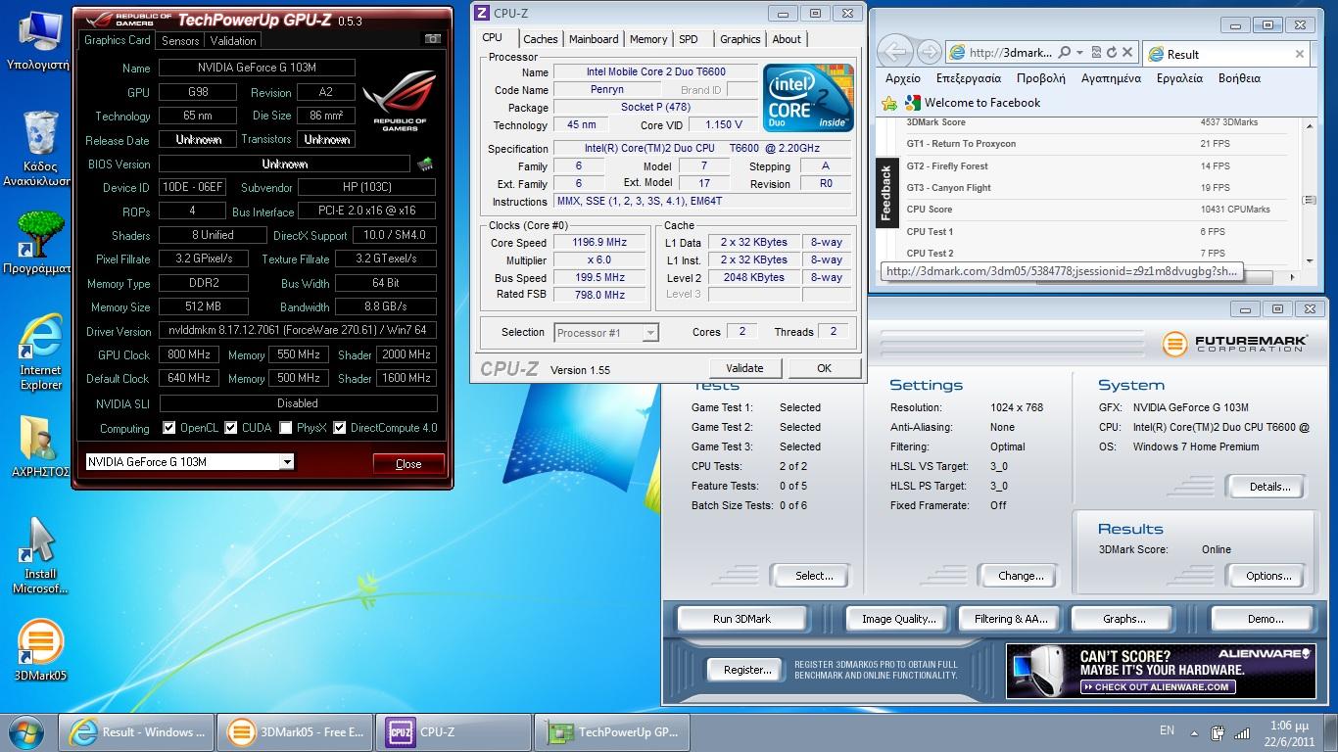Toggle DirectCompute 4.0 checkbox

[x=339, y=428]
